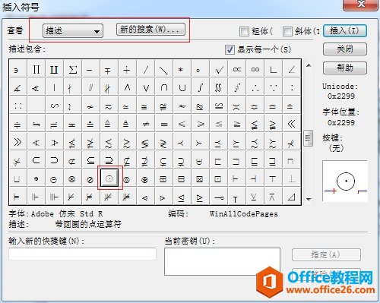Select the right angle symbol

tap(274, 70)
